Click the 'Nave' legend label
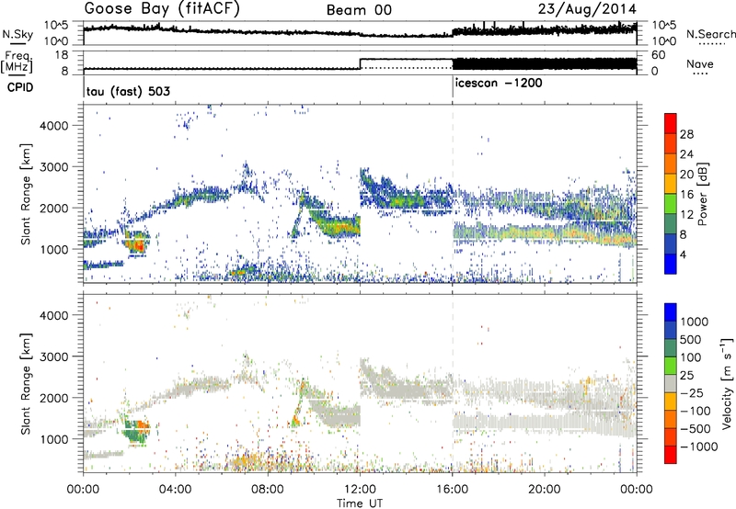The width and height of the screenshot is (736, 509). pos(699,63)
